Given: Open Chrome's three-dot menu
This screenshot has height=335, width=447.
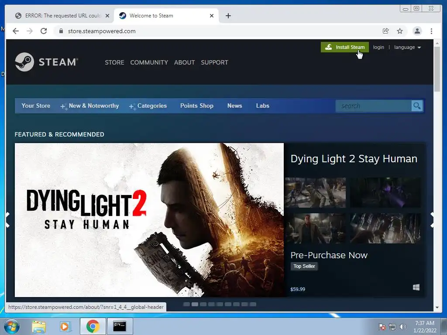Looking at the screenshot, I should (x=431, y=31).
